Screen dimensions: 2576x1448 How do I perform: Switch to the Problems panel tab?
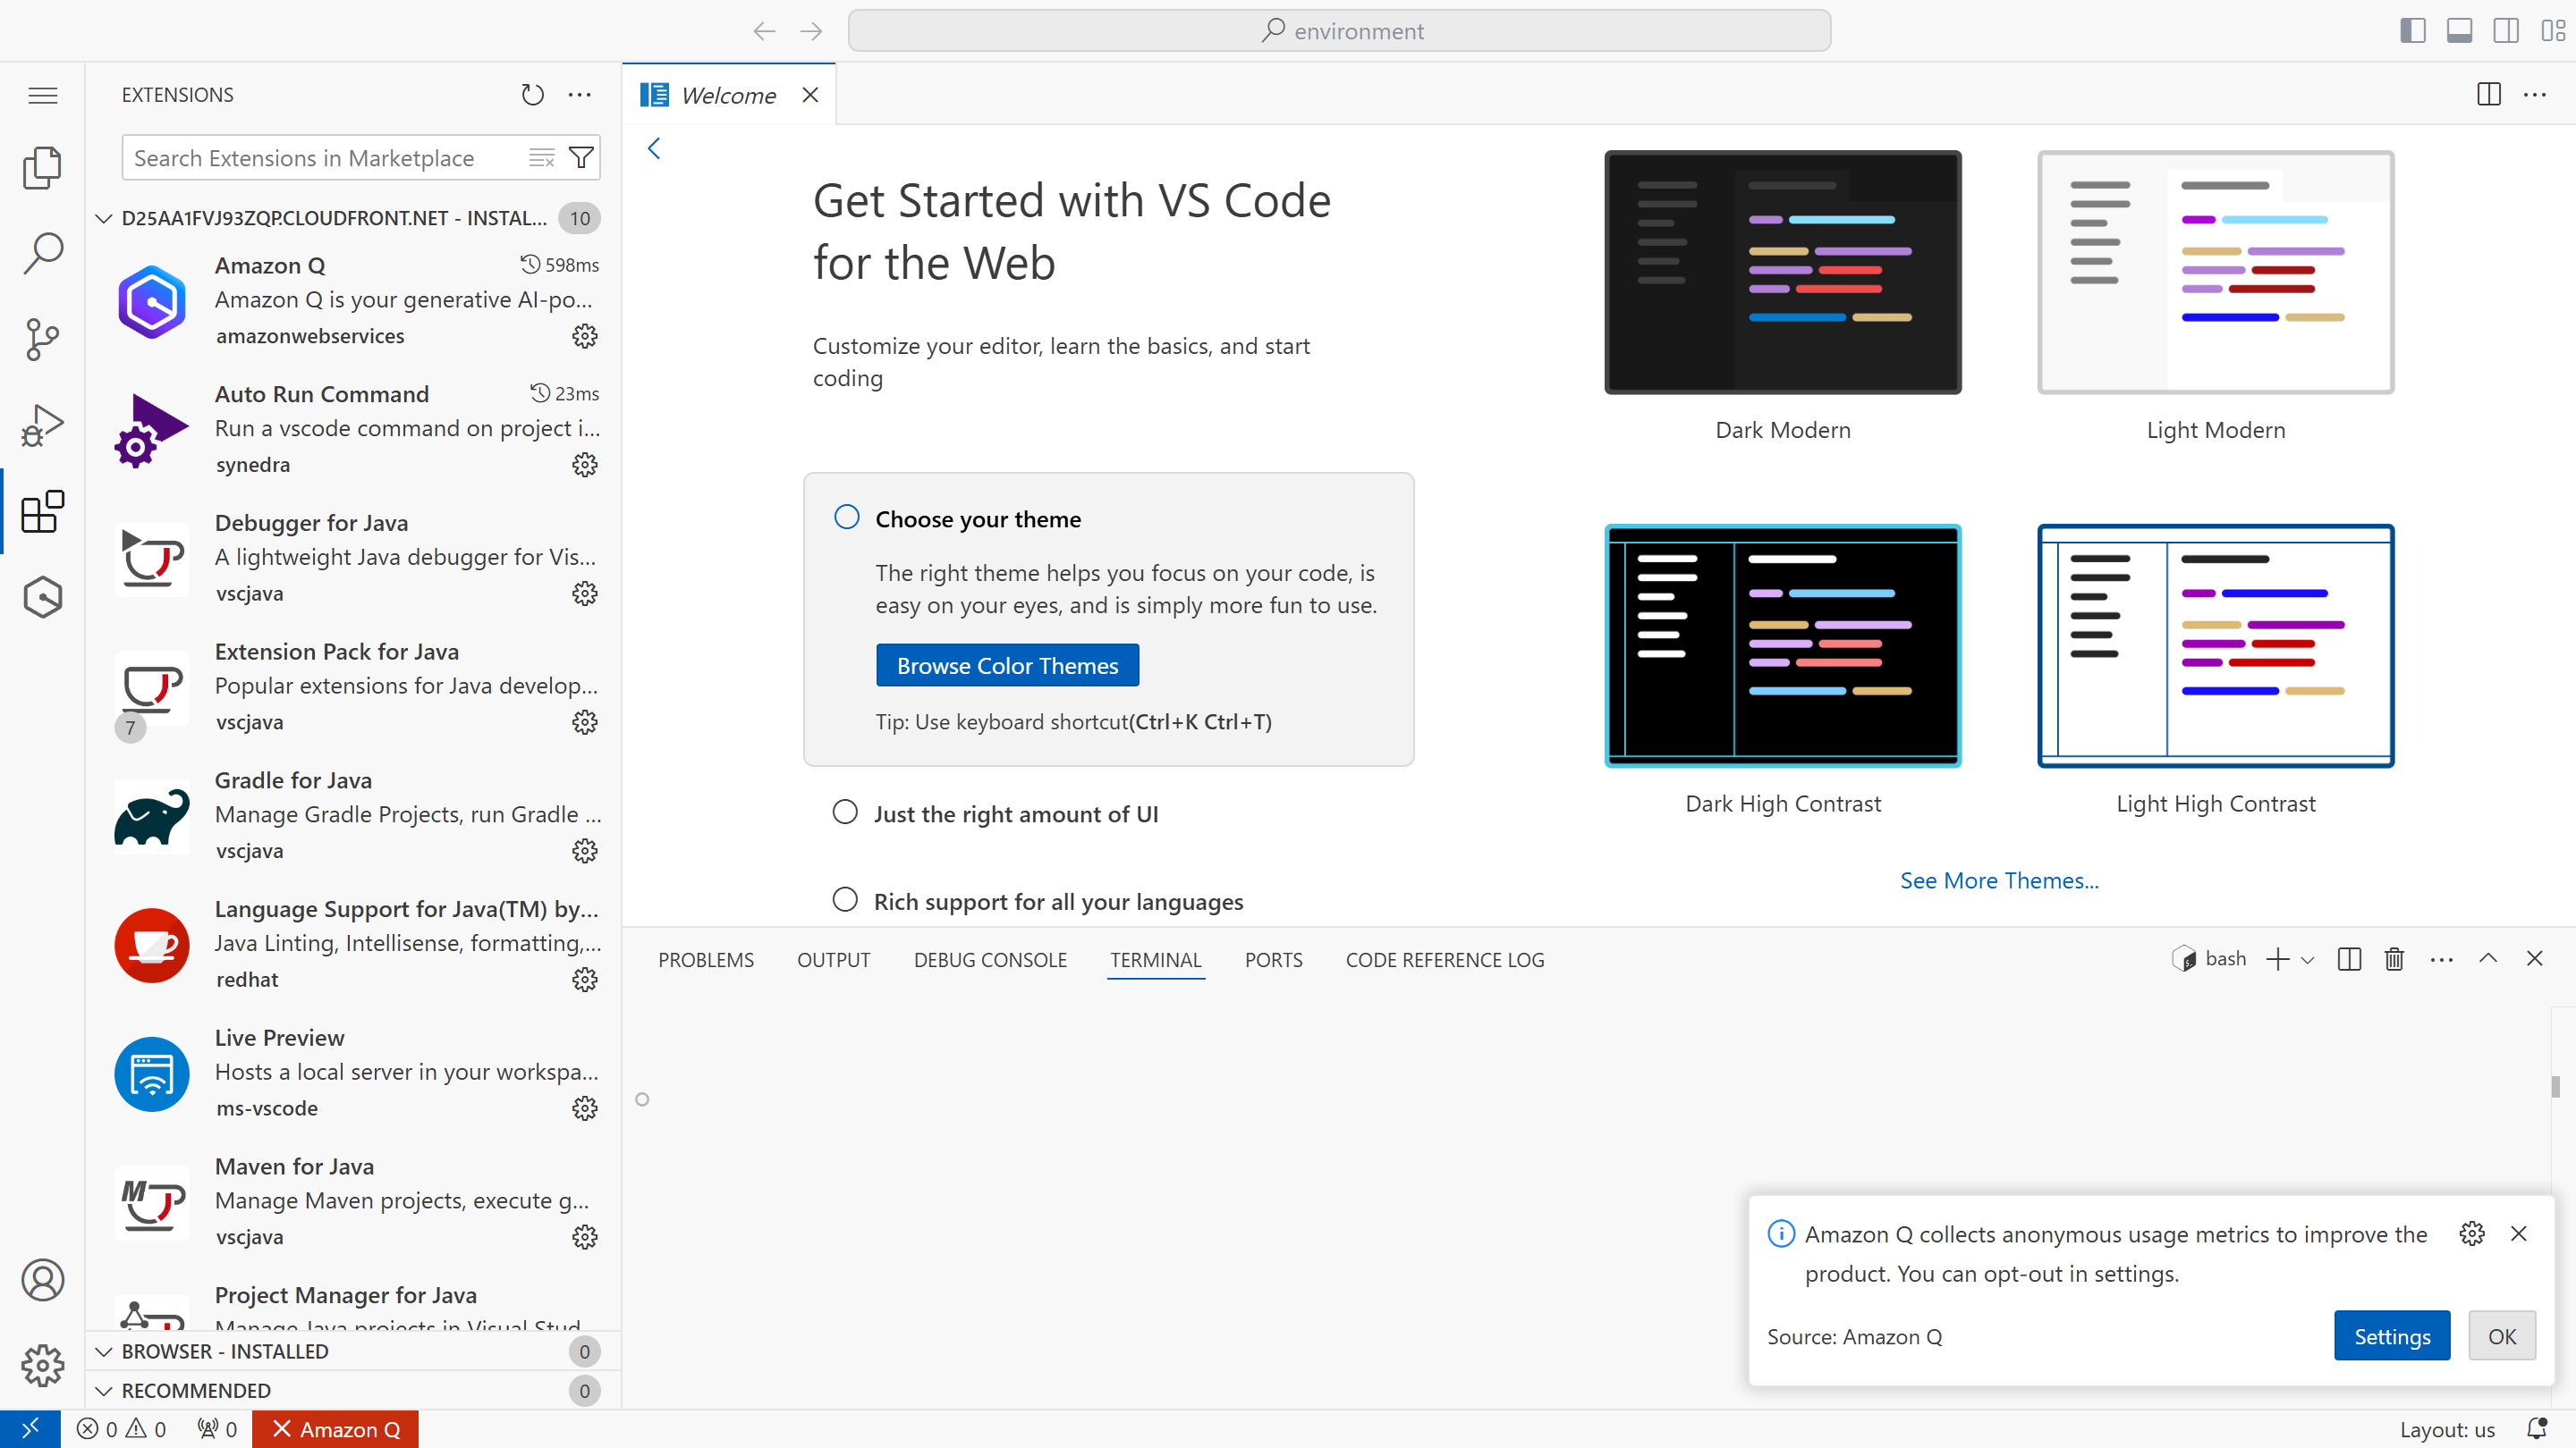point(706,959)
